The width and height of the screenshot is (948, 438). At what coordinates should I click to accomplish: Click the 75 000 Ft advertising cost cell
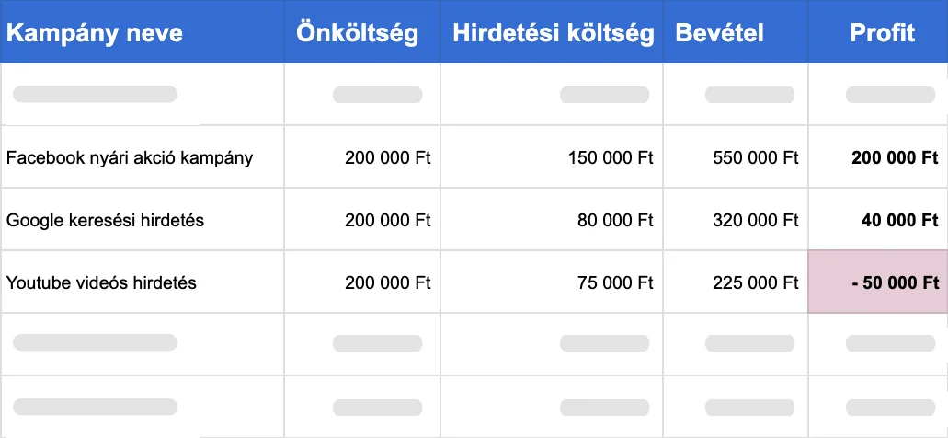552,282
